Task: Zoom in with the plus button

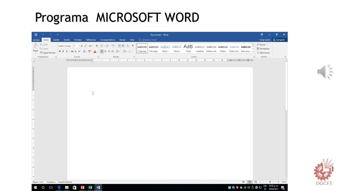Action: pyautogui.click(x=278, y=182)
